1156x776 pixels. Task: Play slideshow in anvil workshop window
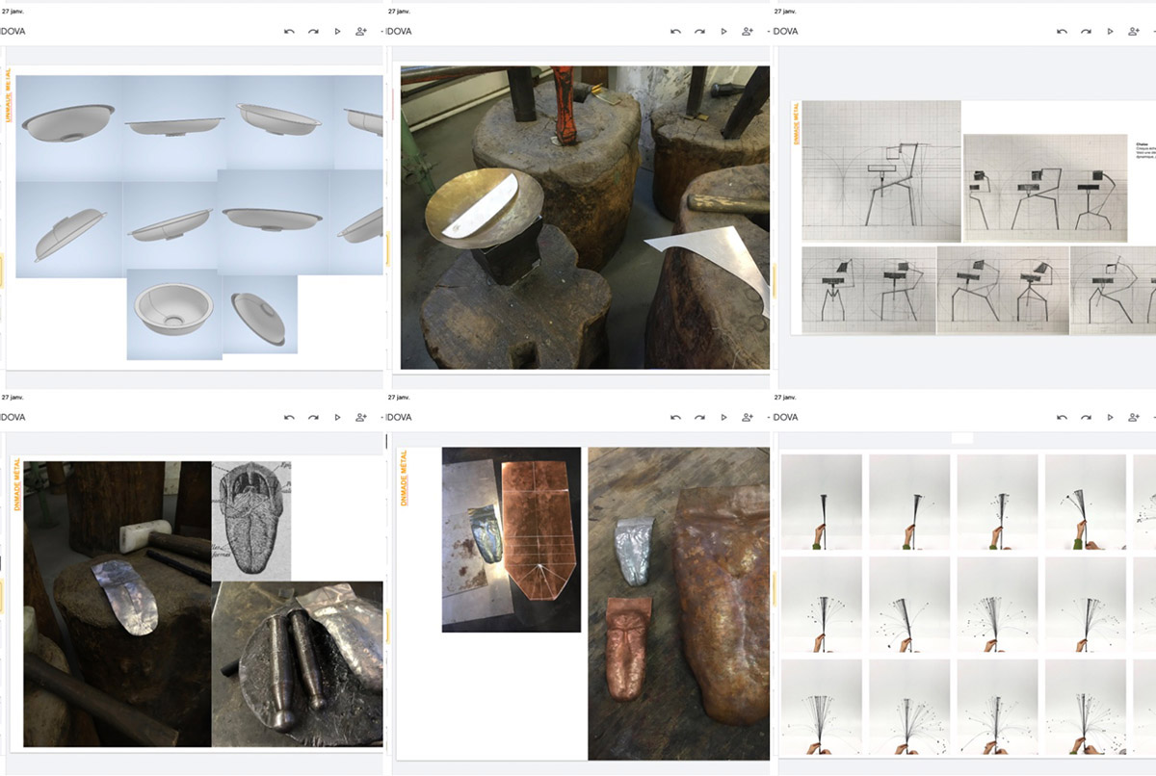pyautogui.click(x=722, y=31)
